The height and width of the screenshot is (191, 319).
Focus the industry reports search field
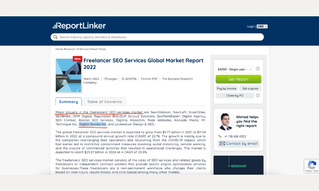pos(157,37)
